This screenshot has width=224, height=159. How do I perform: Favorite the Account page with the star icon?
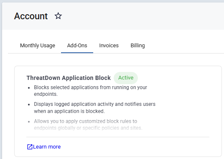(x=58, y=16)
